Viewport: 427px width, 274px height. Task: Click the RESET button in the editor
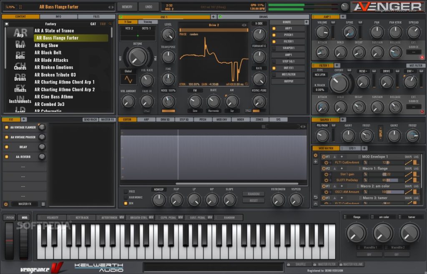[x=254, y=201]
